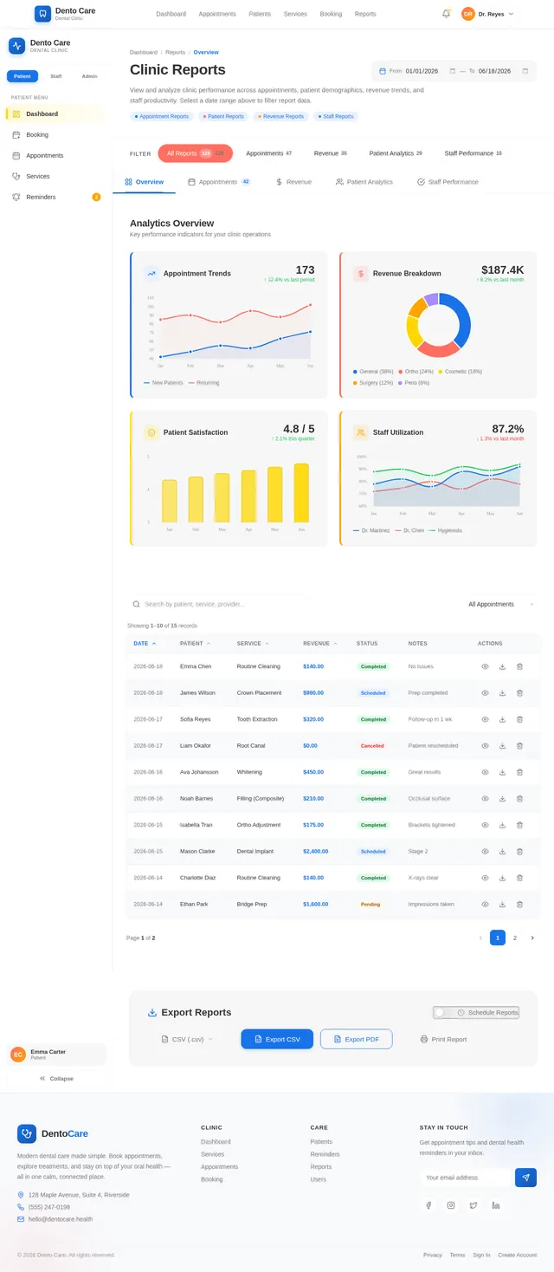
Task: Click the Export PDF button
Action: click(x=356, y=1039)
